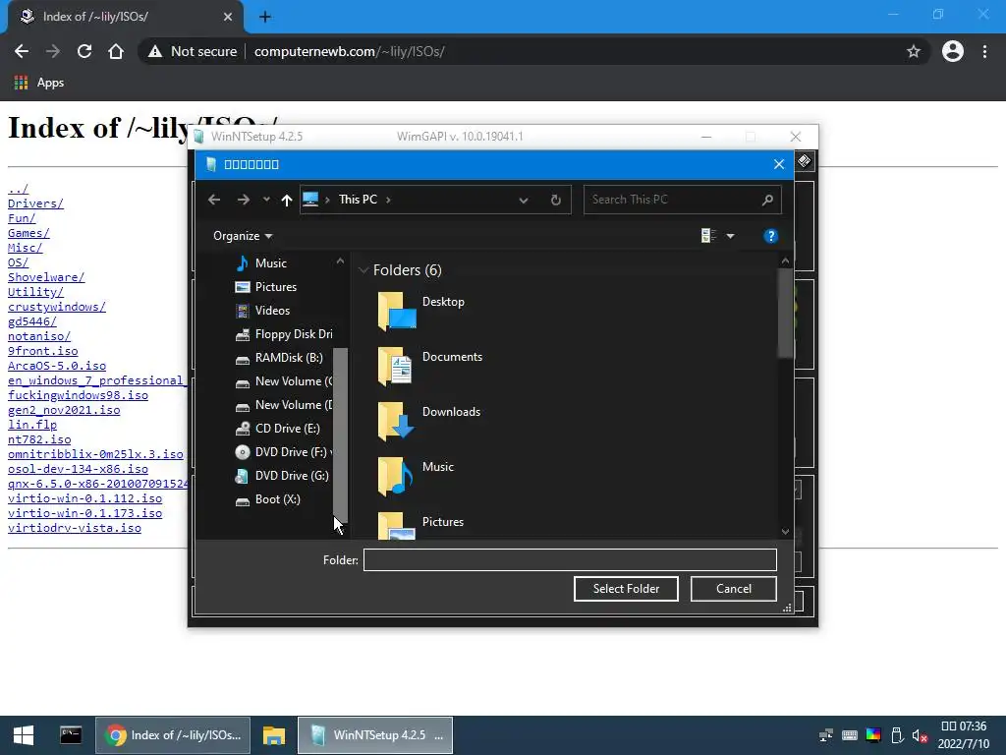Click muted volume tray icon
The height and width of the screenshot is (755, 1006).
tap(920, 735)
